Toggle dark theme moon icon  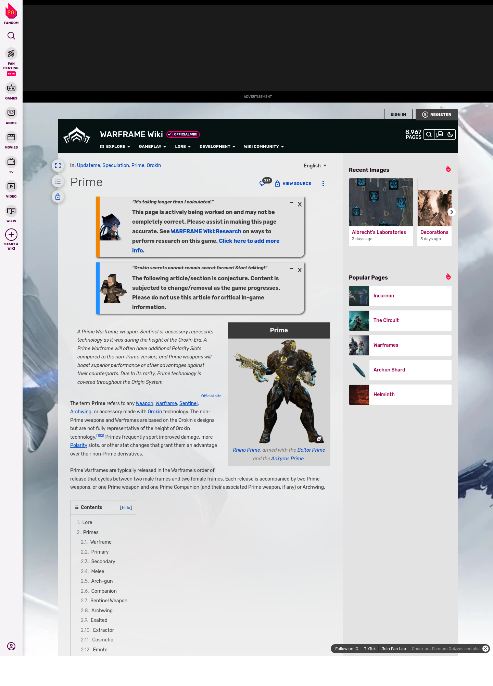(x=450, y=134)
